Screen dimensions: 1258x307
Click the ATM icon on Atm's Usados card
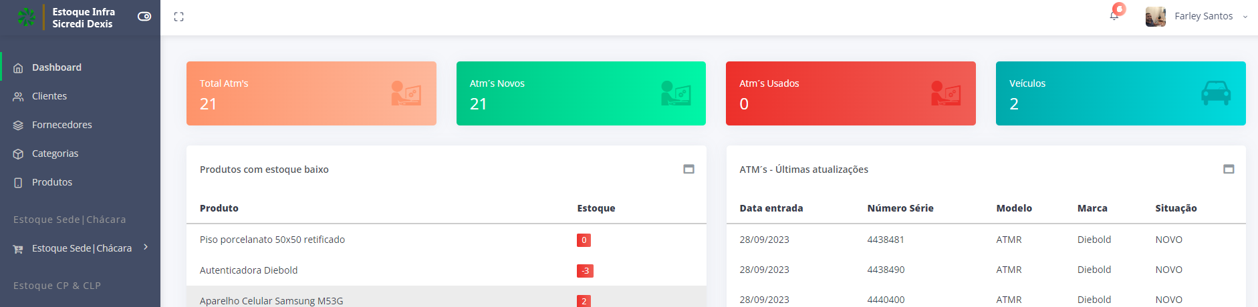tap(946, 93)
